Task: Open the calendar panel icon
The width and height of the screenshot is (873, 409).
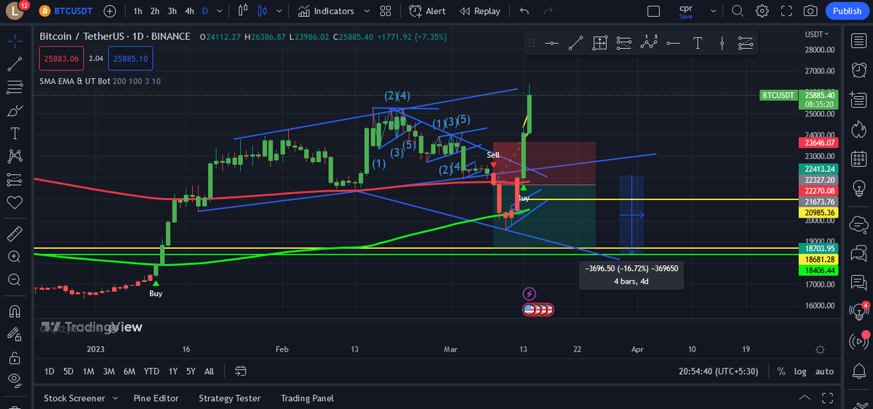Action: [x=859, y=160]
